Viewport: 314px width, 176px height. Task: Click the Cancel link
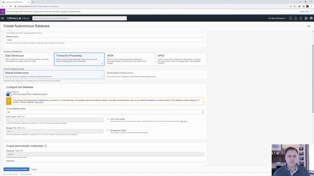coord(34,169)
